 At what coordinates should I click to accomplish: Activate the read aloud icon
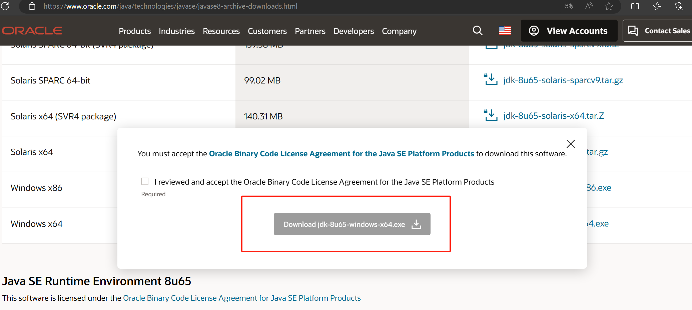click(589, 6)
